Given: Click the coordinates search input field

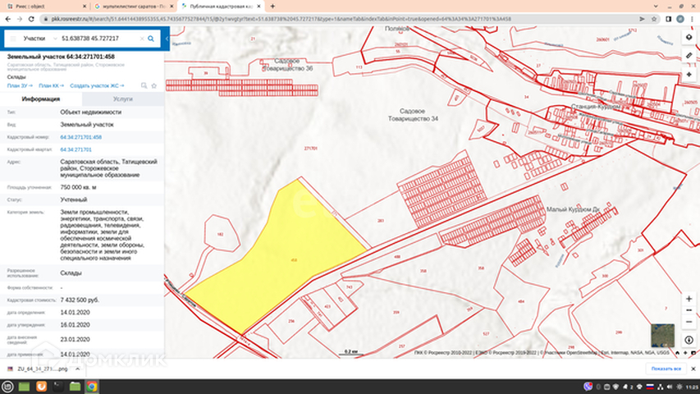Looking at the screenshot, I should (94, 38).
